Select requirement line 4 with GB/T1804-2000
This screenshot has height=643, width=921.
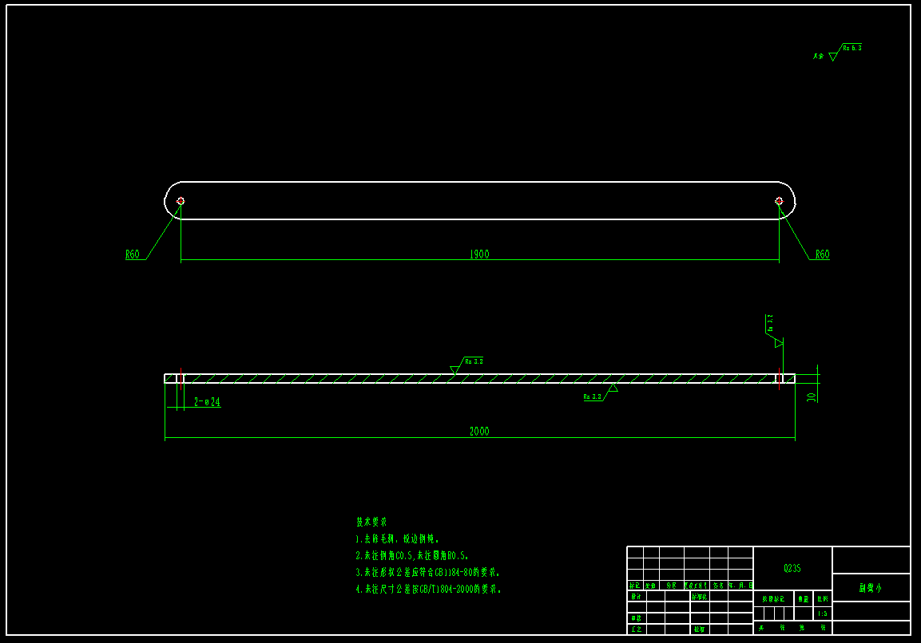[428, 589]
